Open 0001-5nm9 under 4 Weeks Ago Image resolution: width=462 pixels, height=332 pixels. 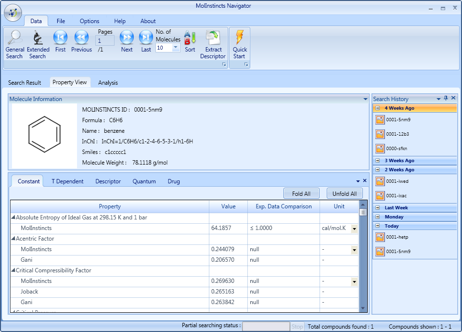pos(393,120)
